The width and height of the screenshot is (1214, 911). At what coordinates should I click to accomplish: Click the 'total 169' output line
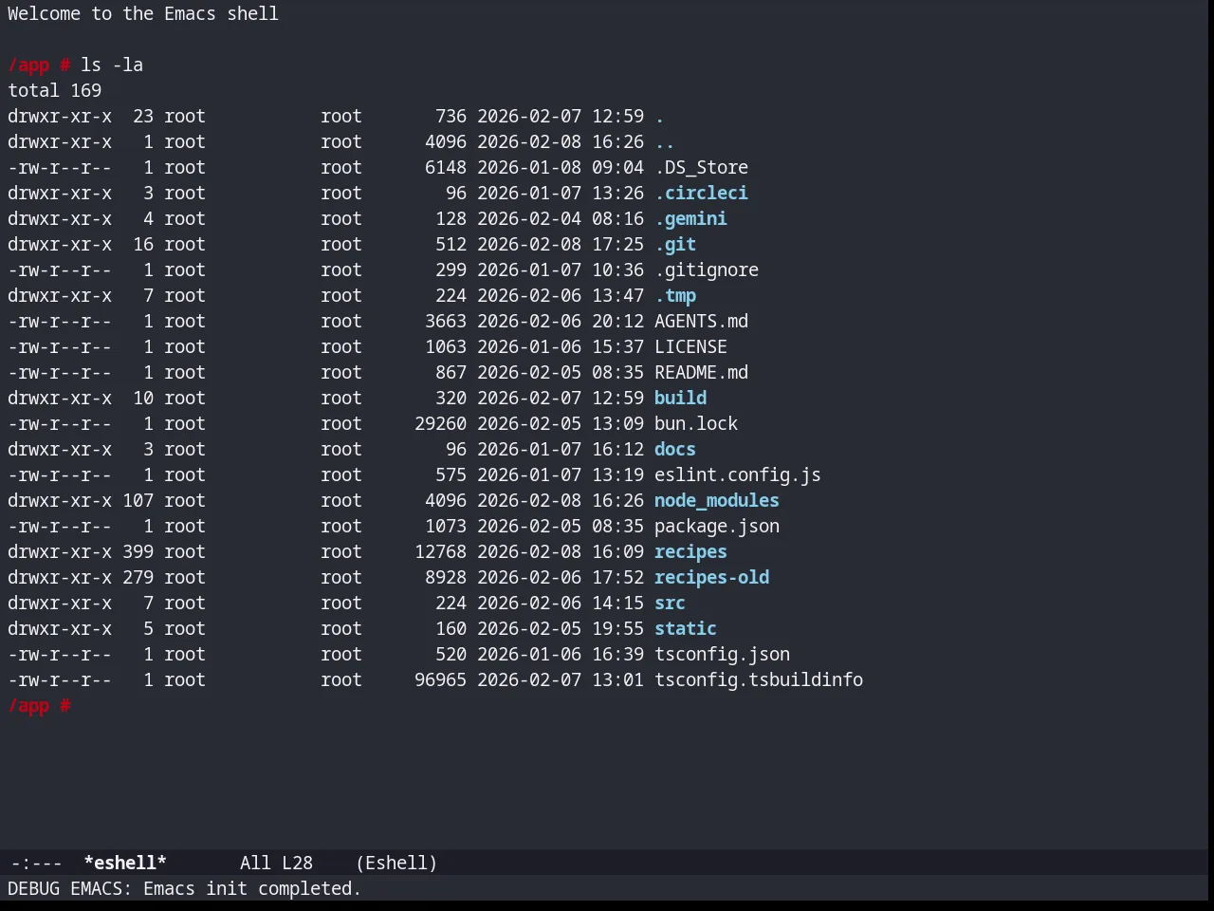[55, 90]
